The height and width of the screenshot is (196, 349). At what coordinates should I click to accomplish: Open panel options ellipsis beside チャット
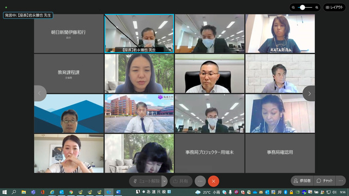click(x=341, y=181)
